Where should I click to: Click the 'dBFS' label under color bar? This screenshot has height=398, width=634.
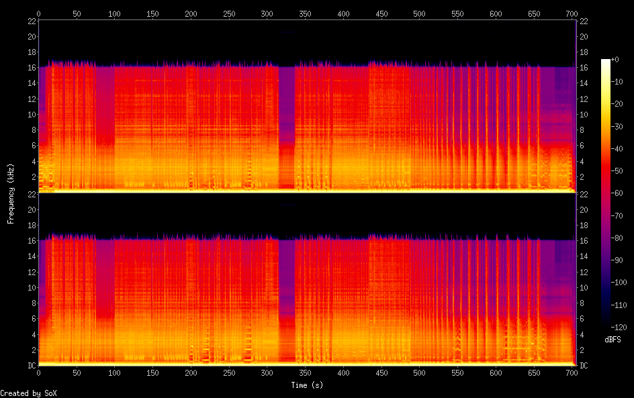point(613,340)
